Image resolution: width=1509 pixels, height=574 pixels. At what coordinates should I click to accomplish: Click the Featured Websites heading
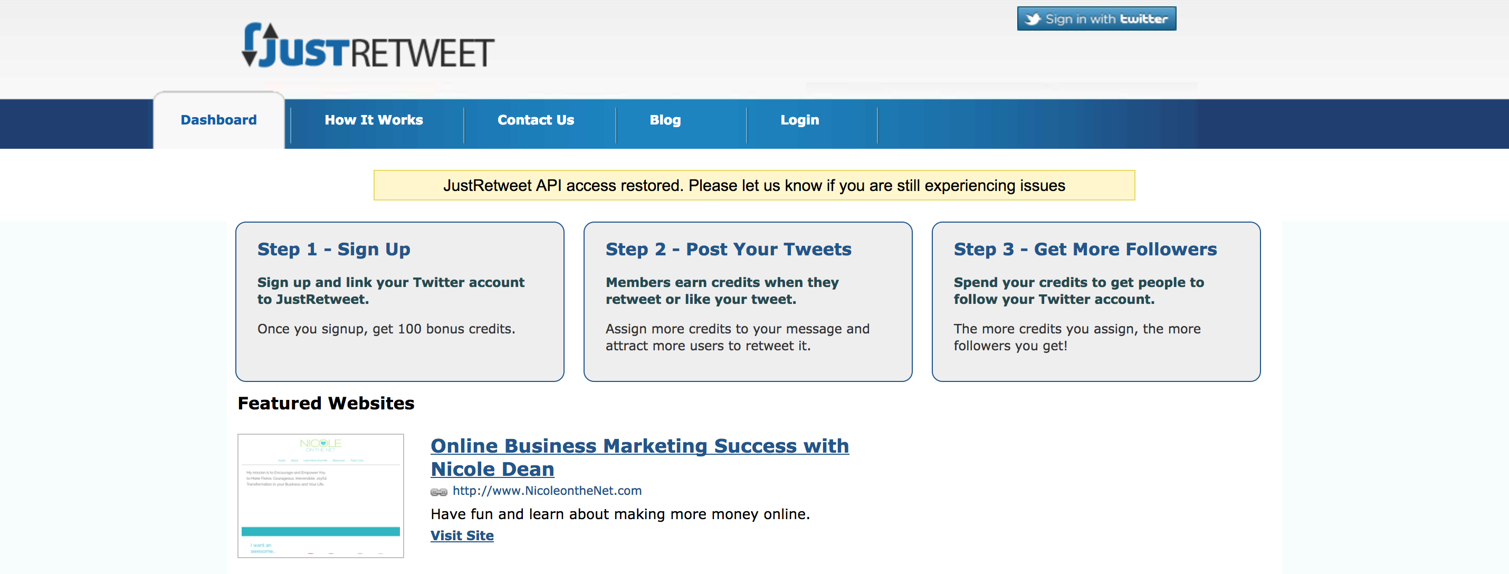click(x=326, y=403)
